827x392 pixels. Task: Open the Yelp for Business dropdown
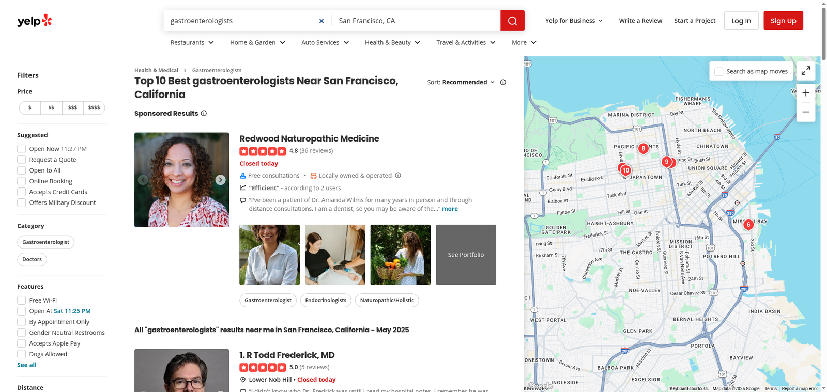(x=574, y=21)
